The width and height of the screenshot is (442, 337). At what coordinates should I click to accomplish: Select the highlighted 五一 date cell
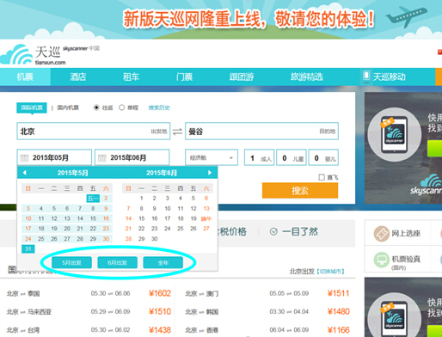[x=93, y=199]
